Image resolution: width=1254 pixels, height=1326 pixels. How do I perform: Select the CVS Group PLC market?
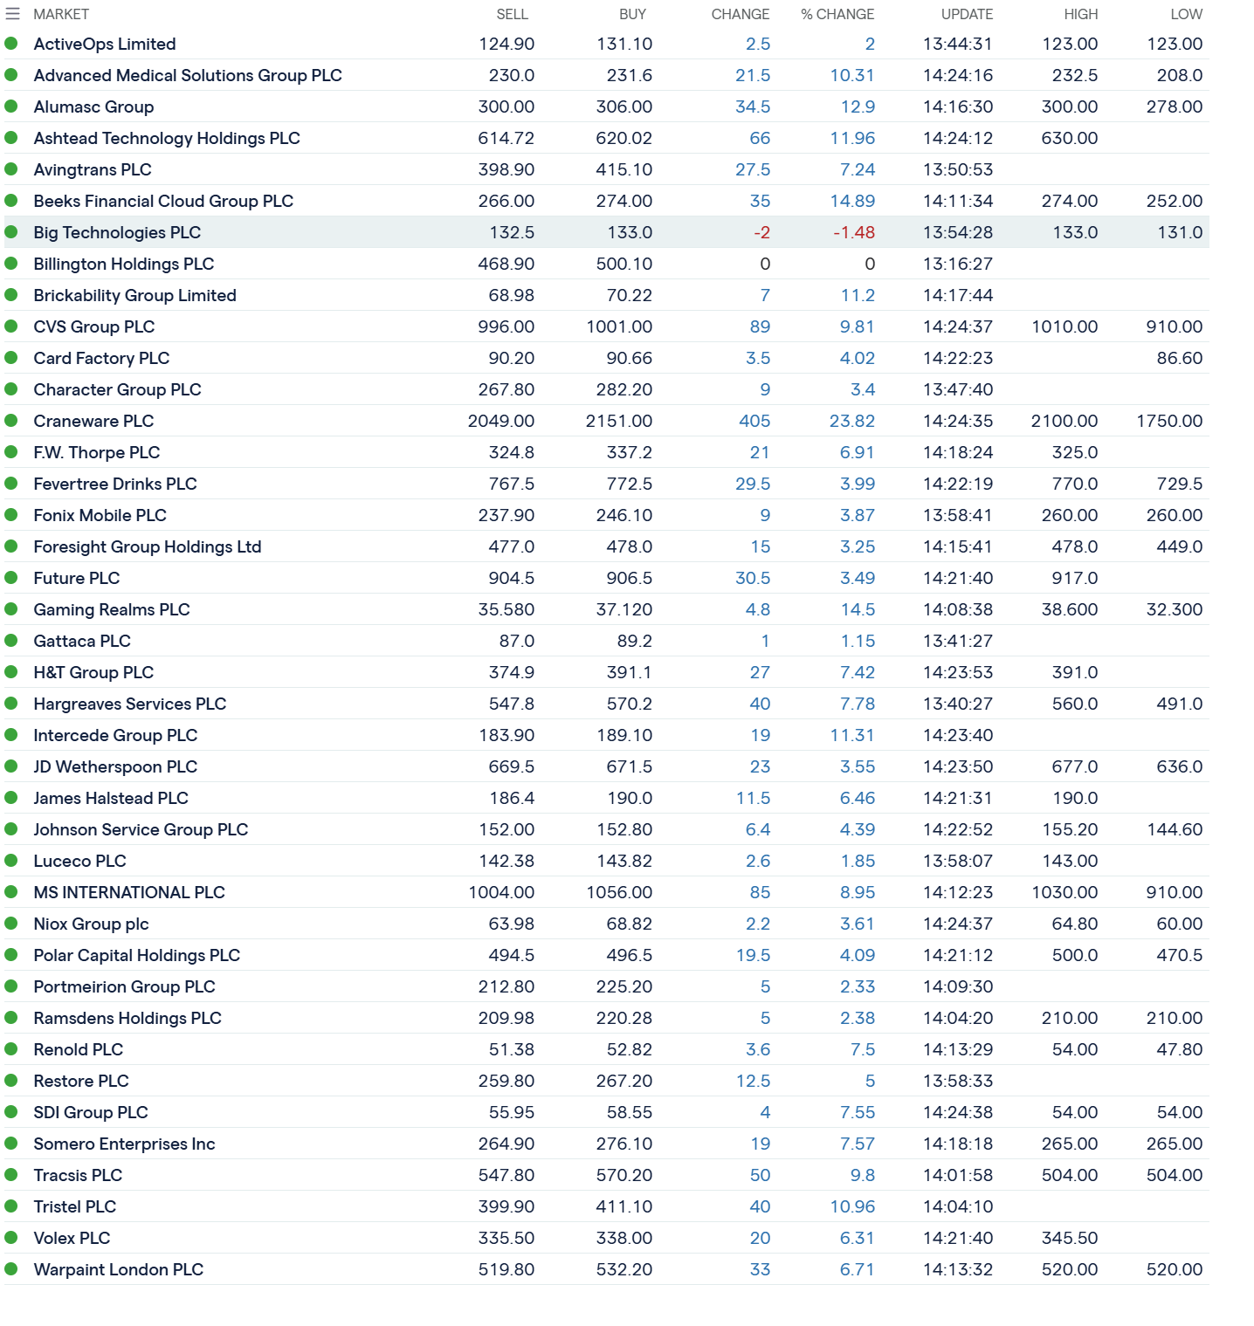coord(94,326)
